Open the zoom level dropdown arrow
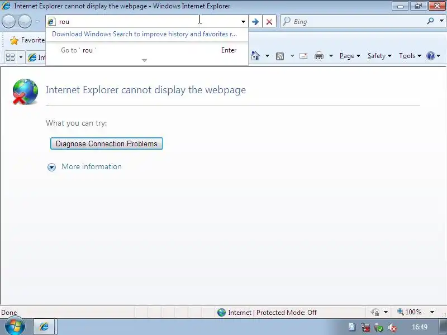Image resolution: width=447 pixels, height=335 pixels. pos(432,312)
